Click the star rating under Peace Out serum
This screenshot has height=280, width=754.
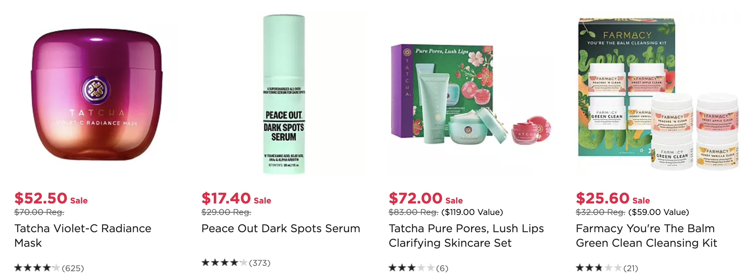point(224,262)
